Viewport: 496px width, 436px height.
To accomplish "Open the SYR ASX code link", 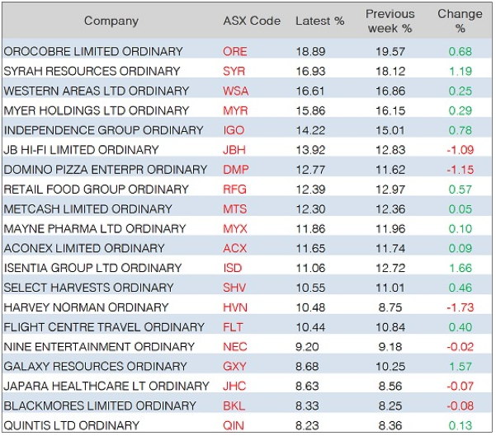I will coord(234,71).
